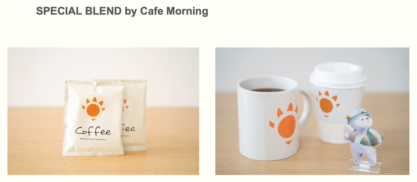
Task: Click the SPECIAL BLEND by Cafe Morning heading
Action: coord(122,11)
